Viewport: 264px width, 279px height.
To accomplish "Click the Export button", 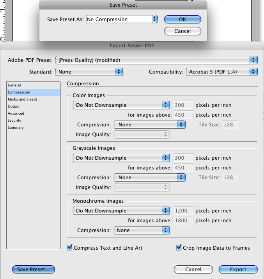I will click(238, 269).
